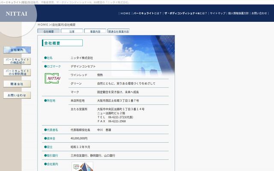This screenshot has height=171, width=274.
Task: Click the 代表取締役社長 title text
Action: click(80, 130)
